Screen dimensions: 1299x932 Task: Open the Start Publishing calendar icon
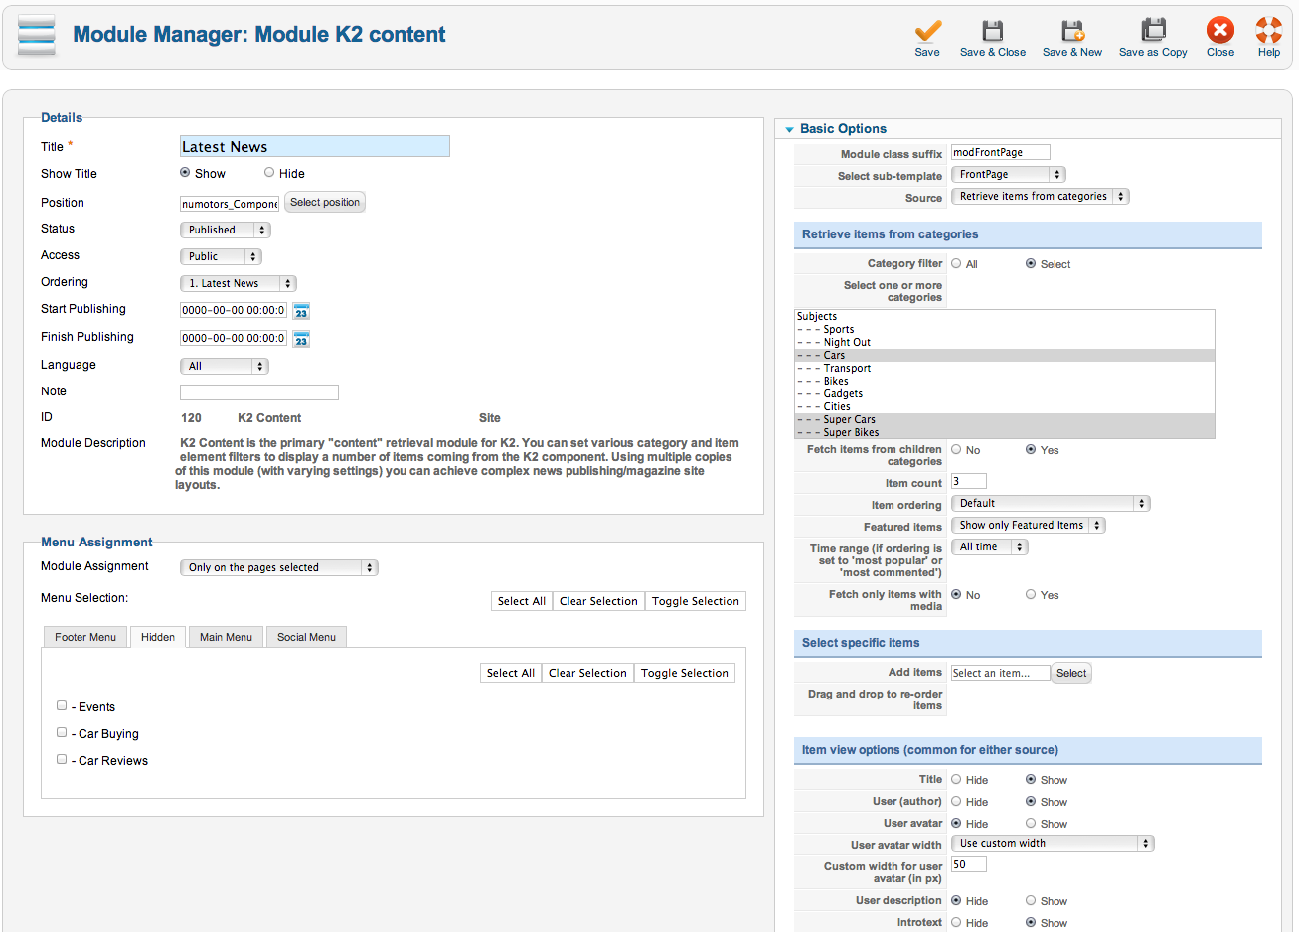tap(301, 311)
